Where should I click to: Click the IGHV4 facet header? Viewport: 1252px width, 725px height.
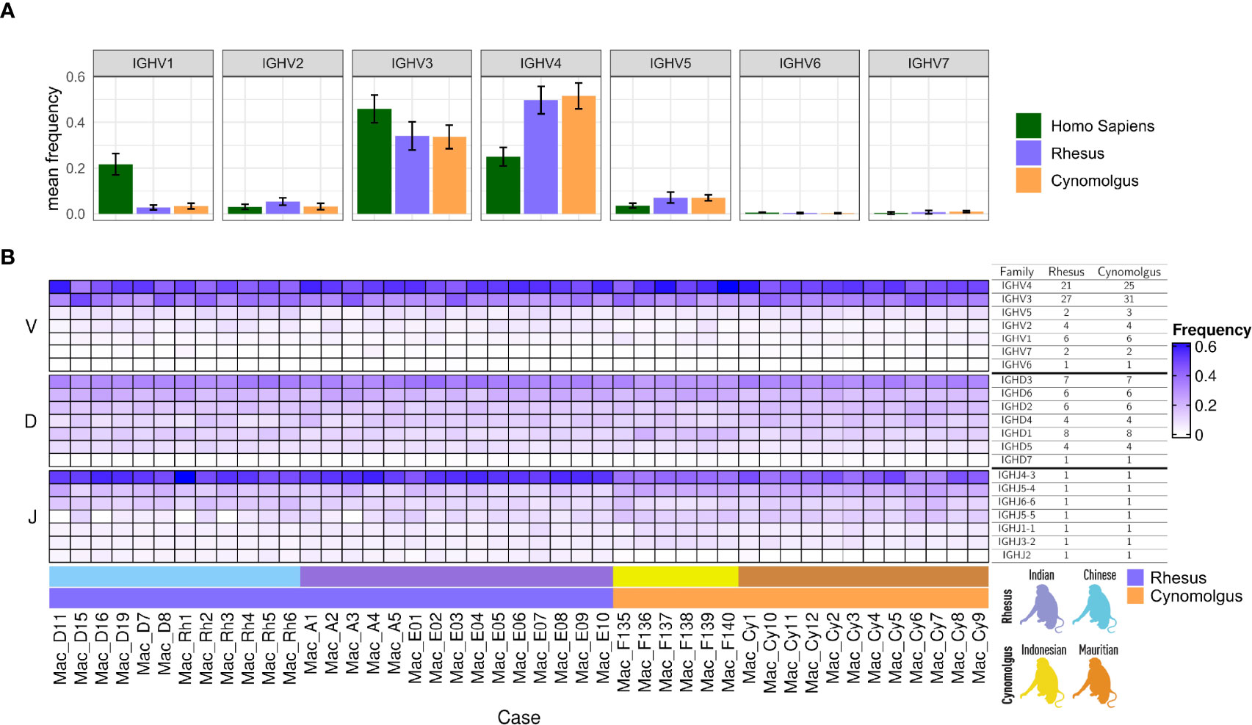click(540, 63)
